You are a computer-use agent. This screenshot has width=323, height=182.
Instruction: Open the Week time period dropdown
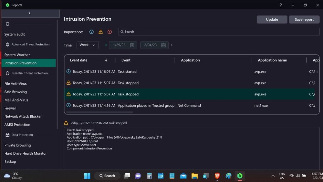tap(87, 45)
